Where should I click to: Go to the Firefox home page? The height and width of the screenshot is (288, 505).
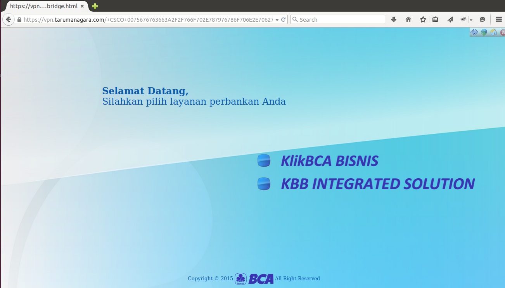[408, 19]
